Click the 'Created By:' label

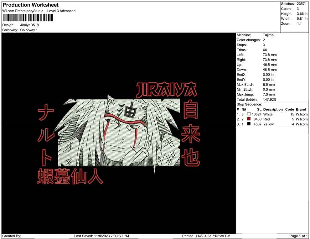12,236
